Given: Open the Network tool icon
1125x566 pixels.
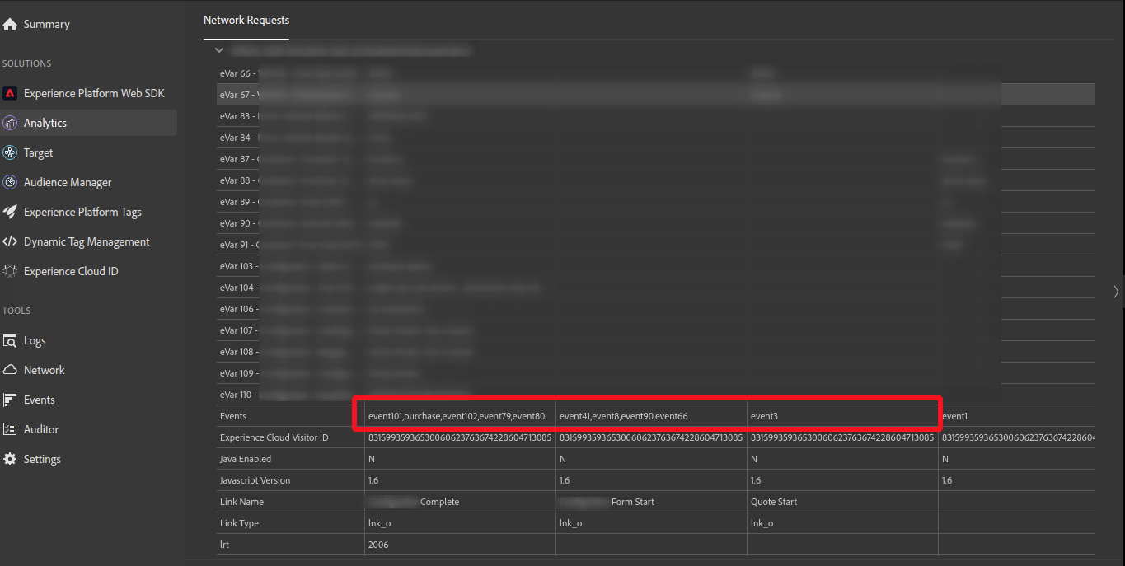Looking at the screenshot, I should 11,369.
